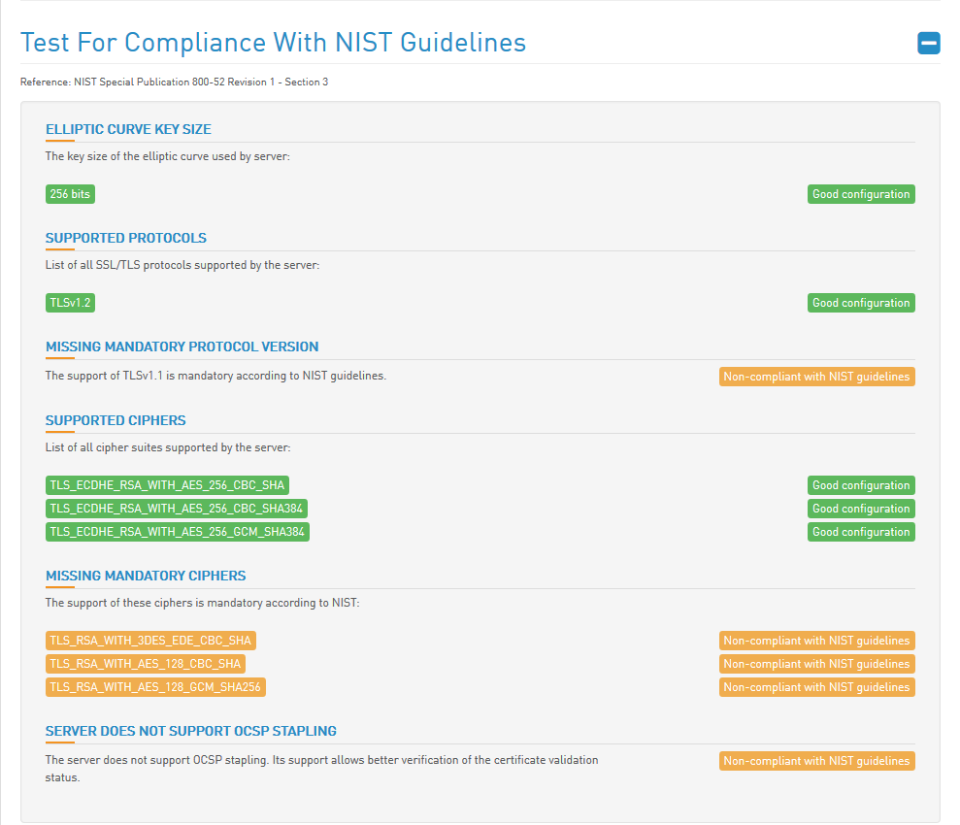Click the TLS_ECDHE_RSA_WITH_AES_256_GCM_SHA384 cipher badge
Screen dimensions: 960x825
click(x=178, y=532)
